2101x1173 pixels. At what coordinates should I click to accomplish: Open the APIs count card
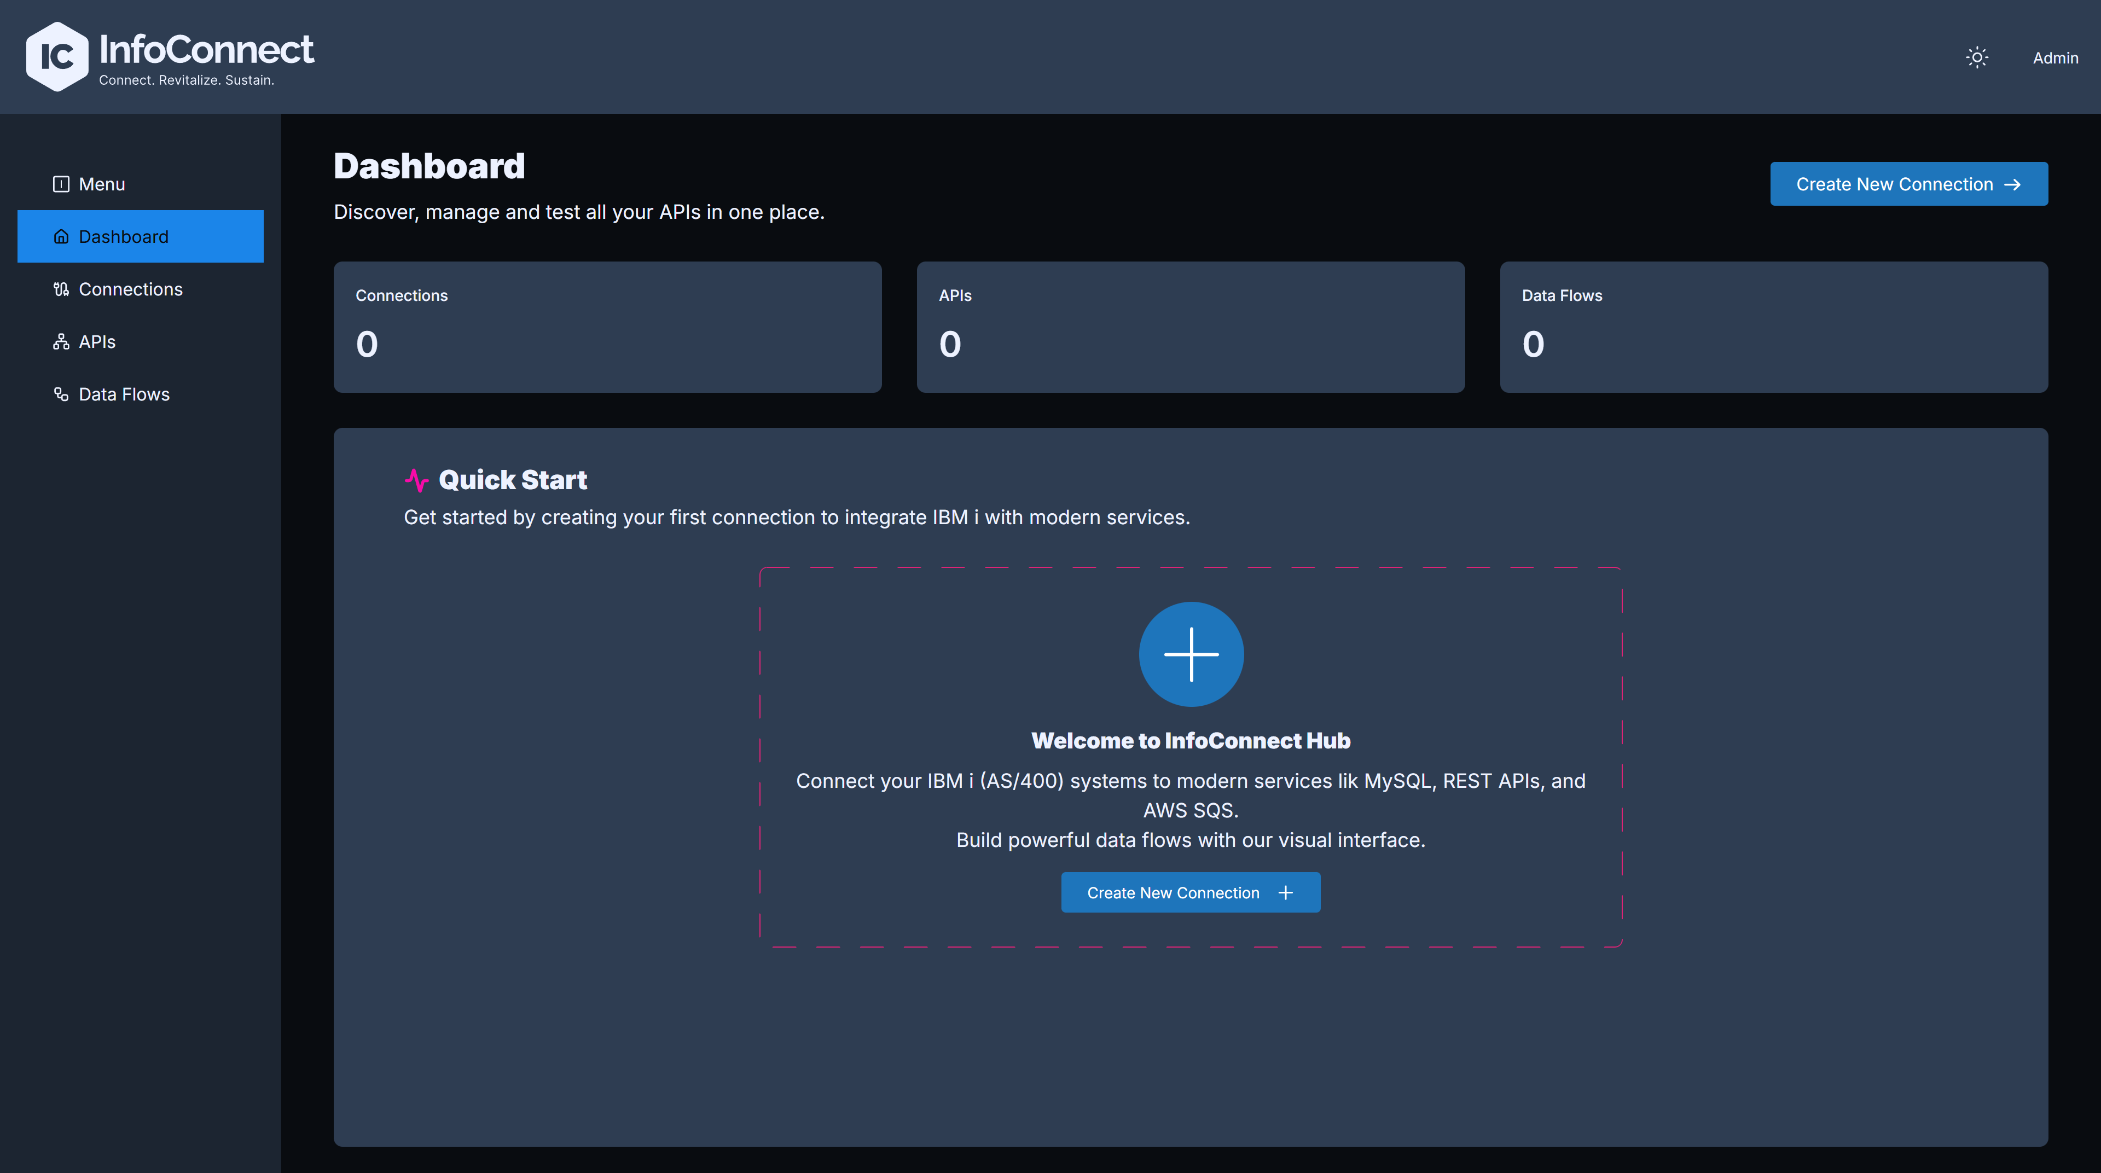click(x=1191, y=327)
